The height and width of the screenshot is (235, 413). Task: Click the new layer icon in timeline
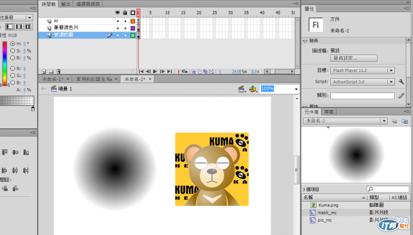[x=44, y=72]
